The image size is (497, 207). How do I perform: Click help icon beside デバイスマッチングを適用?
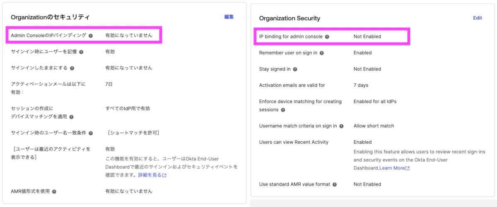(x=71, y=117)
